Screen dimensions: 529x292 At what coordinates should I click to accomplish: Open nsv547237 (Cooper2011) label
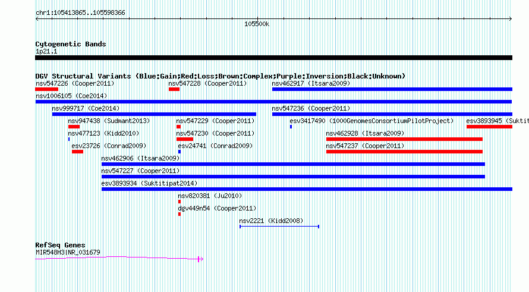[365, 146]
